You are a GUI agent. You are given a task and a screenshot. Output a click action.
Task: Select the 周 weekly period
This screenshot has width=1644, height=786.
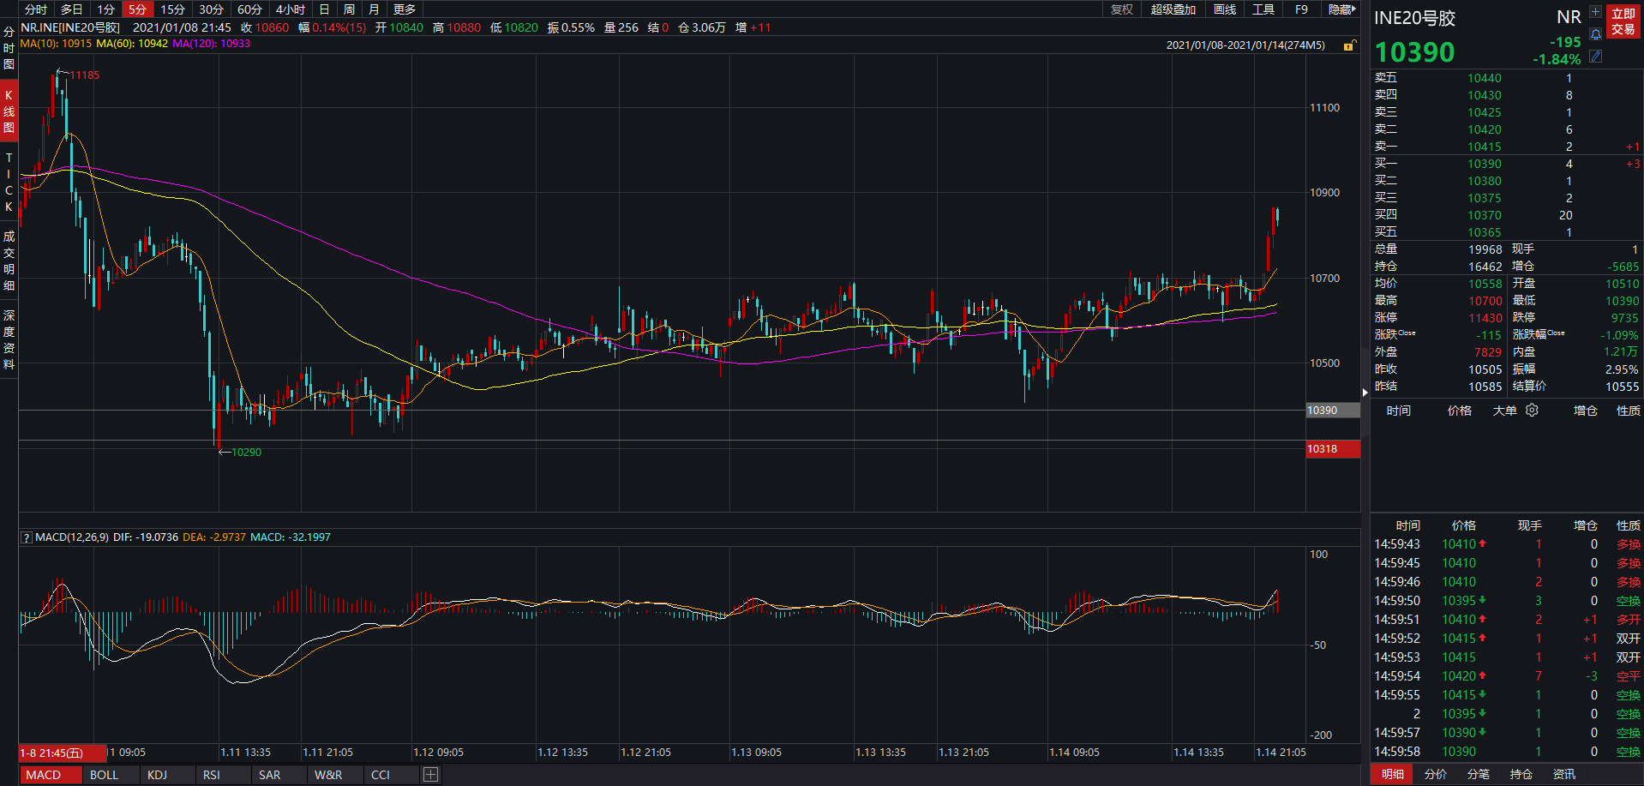coord(349,9)
